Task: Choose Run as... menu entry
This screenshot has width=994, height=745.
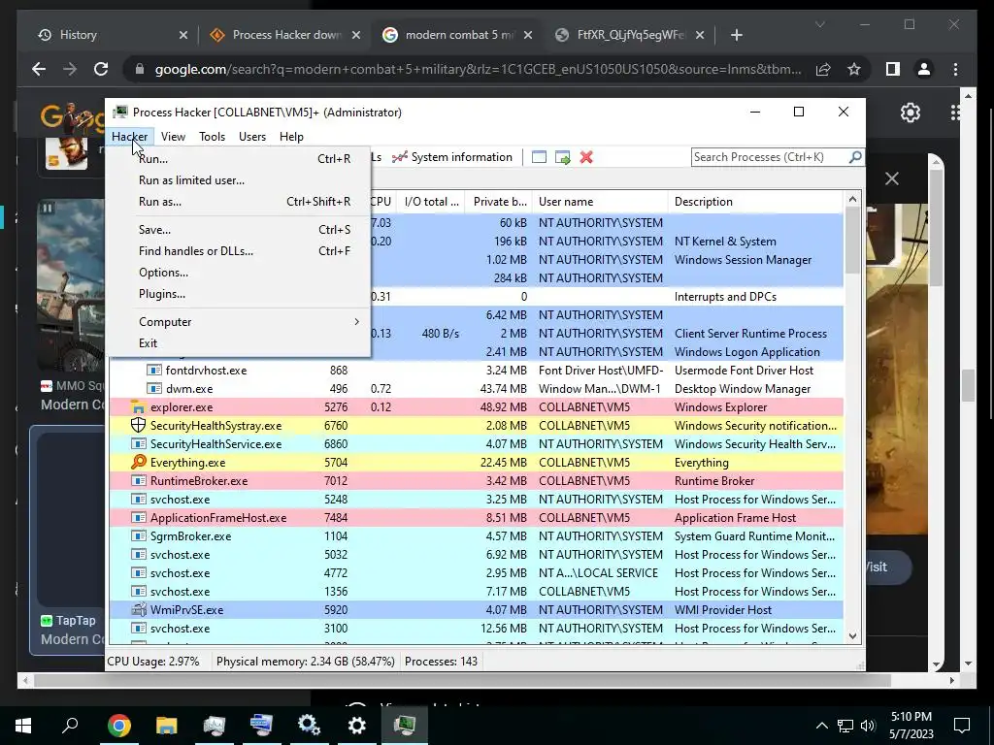Action: 238,202
